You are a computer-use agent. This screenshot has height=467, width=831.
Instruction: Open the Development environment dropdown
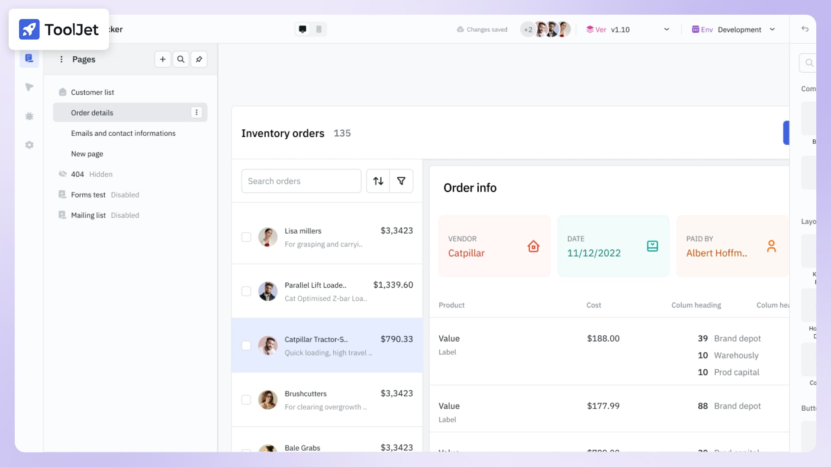click(x=773, y=29)
